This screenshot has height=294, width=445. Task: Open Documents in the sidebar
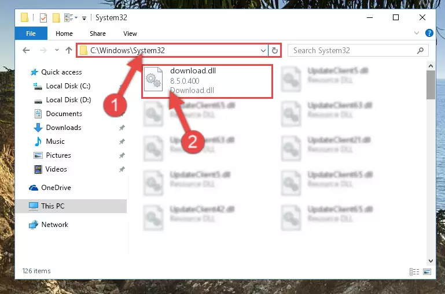64,114
